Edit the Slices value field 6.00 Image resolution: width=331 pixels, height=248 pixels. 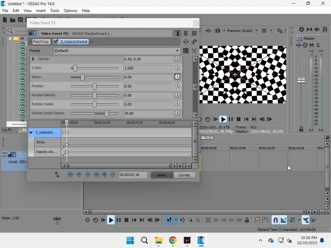(x=148, y=77)
